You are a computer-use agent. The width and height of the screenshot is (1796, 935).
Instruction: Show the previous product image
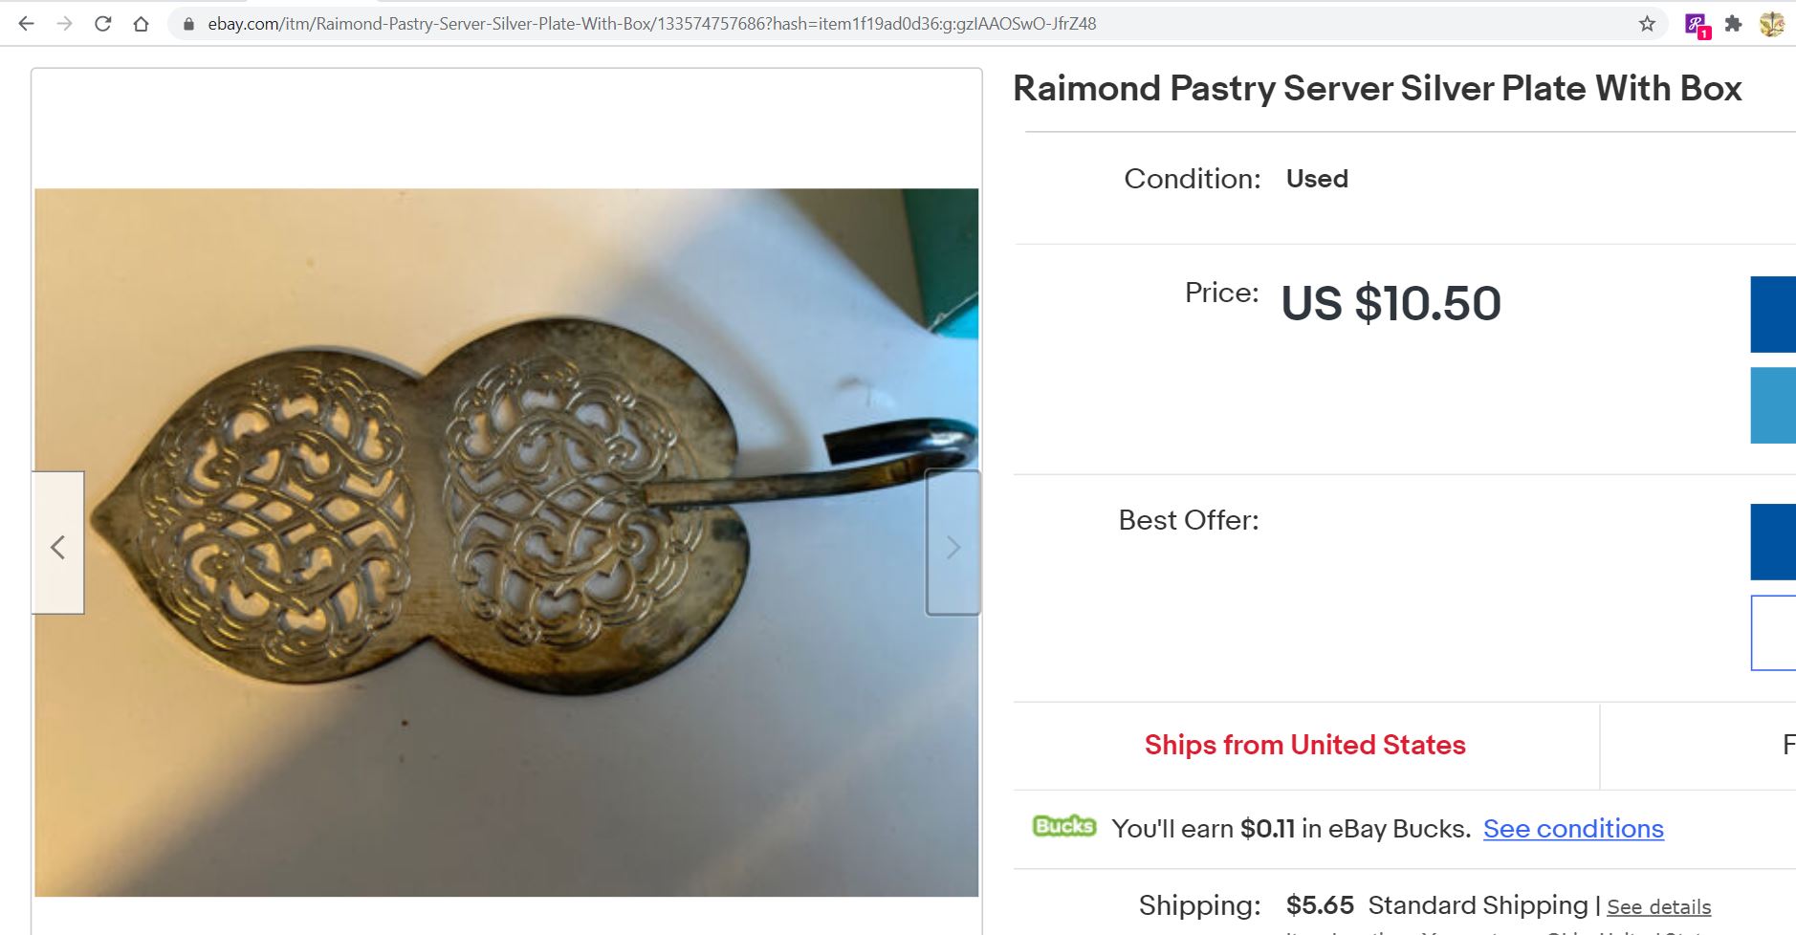(x=58, y=546)
